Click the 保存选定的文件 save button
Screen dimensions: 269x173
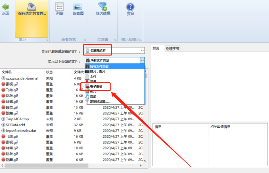pos(32,19)
